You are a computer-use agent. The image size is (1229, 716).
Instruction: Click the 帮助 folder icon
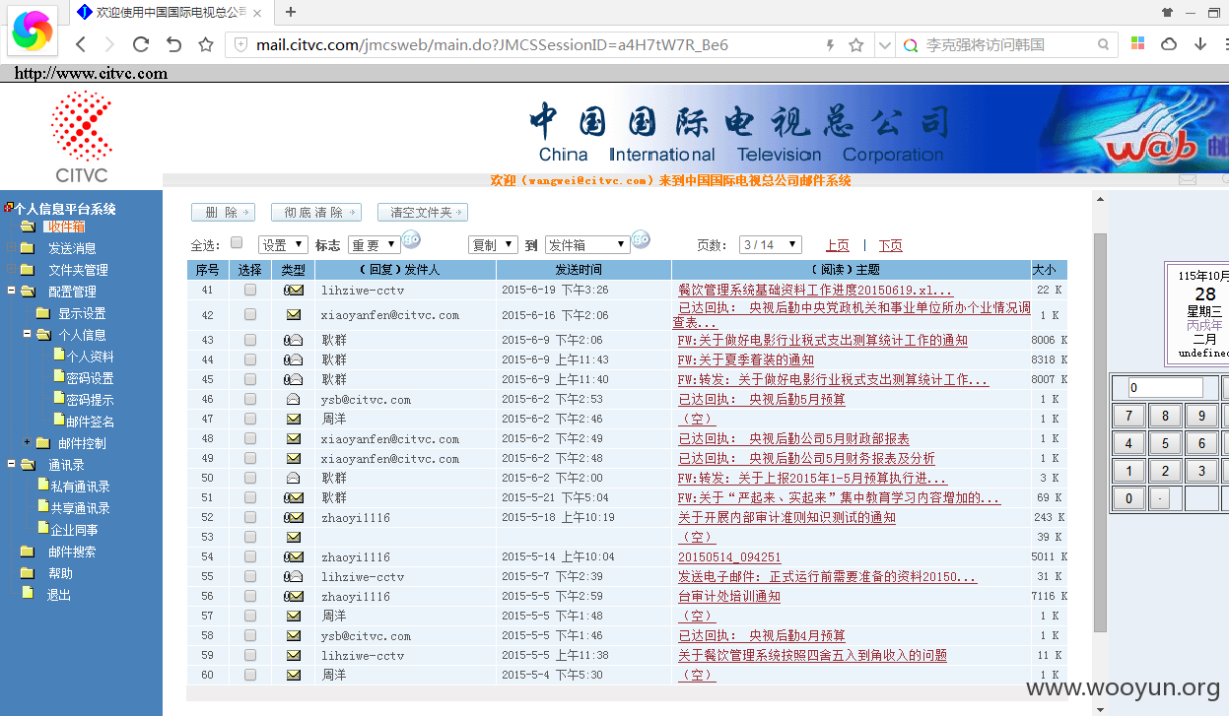point(28,573)
